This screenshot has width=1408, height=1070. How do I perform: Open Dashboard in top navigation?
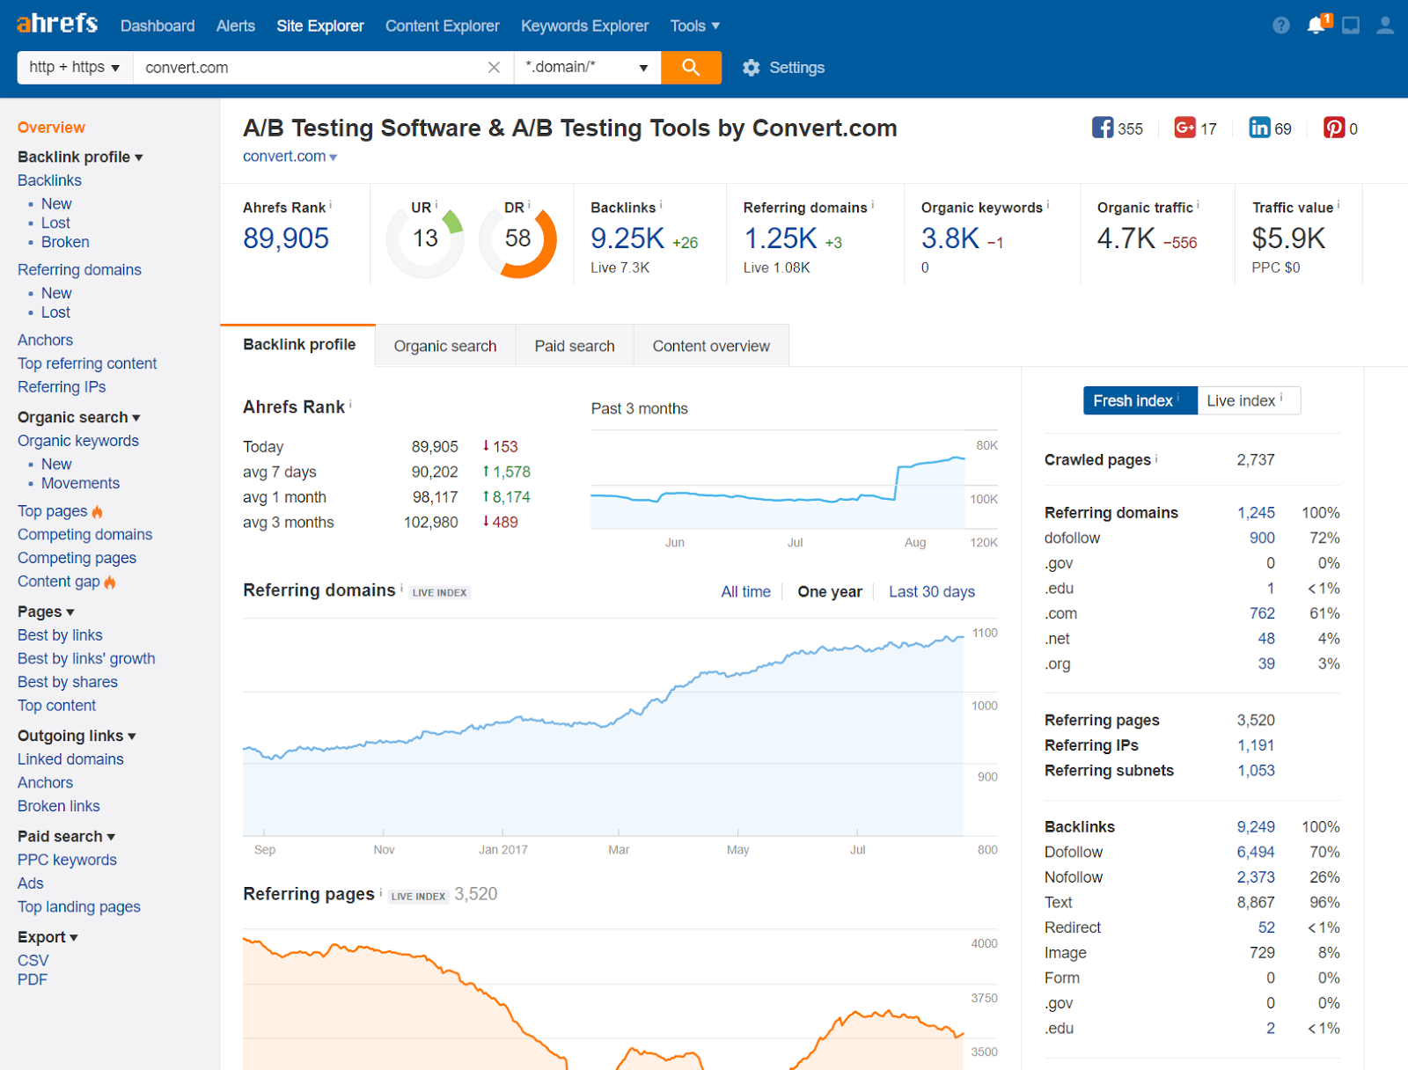(158, 26)
